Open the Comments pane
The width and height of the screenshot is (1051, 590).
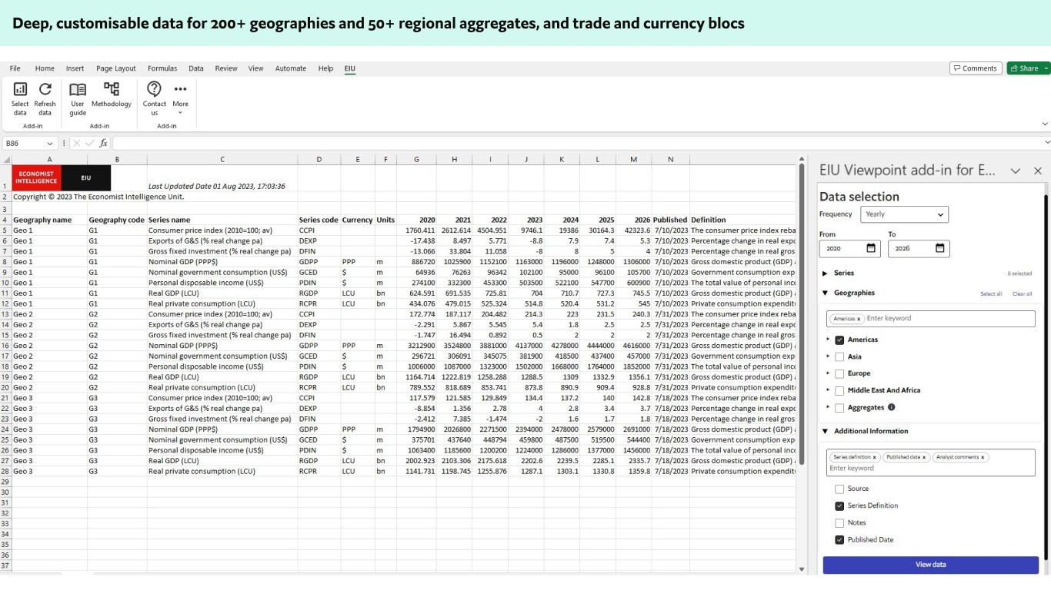tap(976, 68)
